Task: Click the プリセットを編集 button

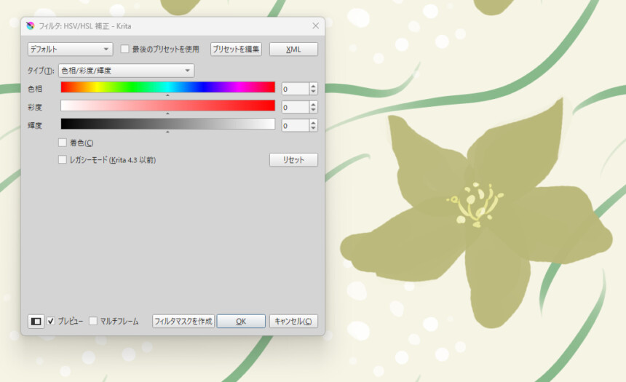Action: (236, 49)
